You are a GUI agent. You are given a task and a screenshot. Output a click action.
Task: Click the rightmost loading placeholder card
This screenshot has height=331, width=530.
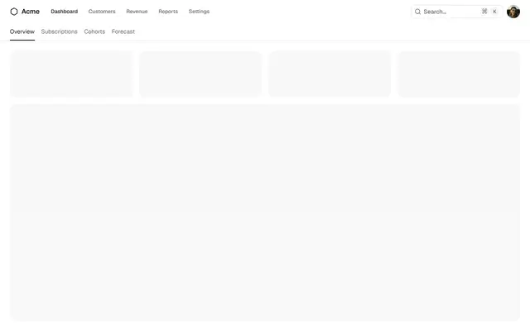coord(459,74)
